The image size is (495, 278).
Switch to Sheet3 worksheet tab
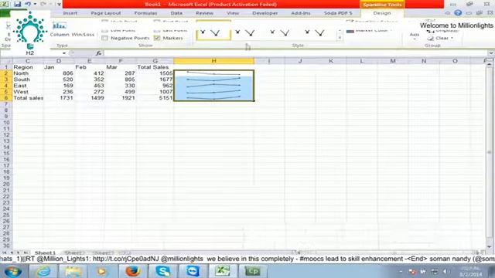coord(103,253)
